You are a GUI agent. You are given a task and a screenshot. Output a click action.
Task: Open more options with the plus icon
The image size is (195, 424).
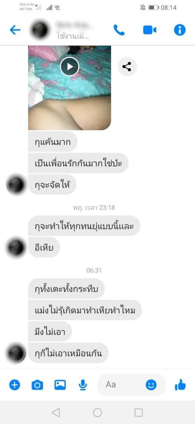[x=14, y=385]
